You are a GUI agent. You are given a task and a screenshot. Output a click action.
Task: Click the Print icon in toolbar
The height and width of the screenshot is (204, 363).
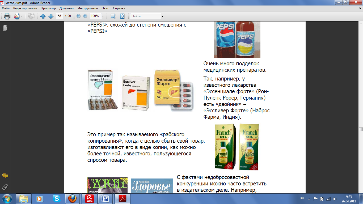coord(7,16)
